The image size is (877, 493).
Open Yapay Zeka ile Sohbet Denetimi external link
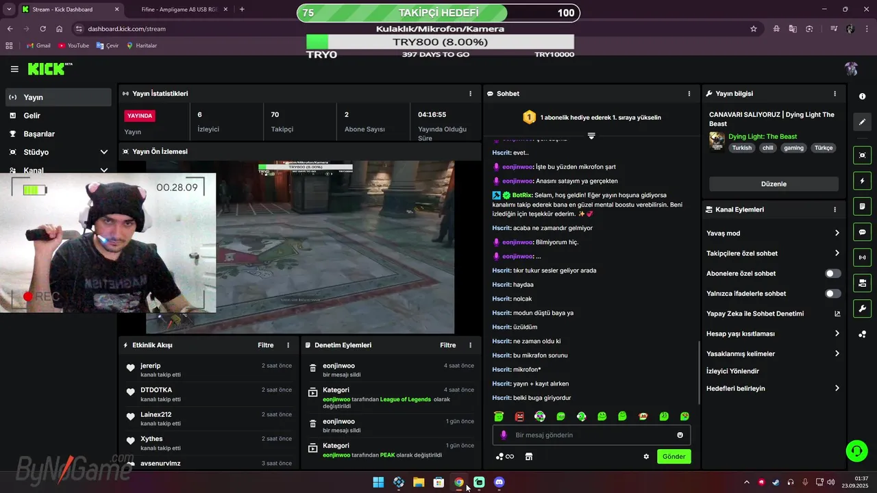837,314
